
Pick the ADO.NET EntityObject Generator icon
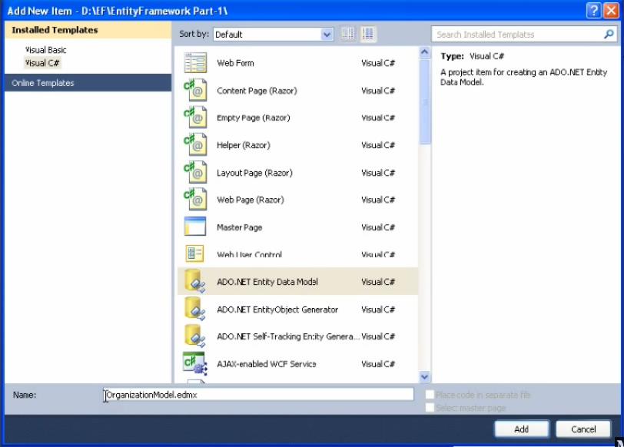[195, 310]
